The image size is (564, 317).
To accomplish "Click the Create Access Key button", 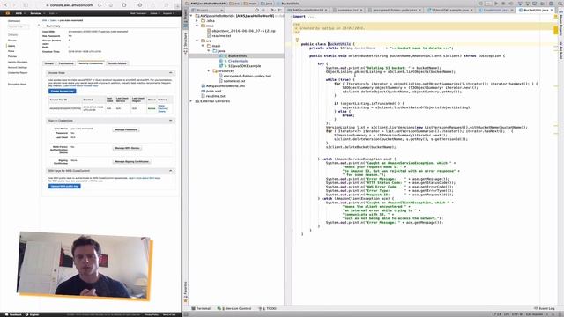I will [x=63, y=92].
